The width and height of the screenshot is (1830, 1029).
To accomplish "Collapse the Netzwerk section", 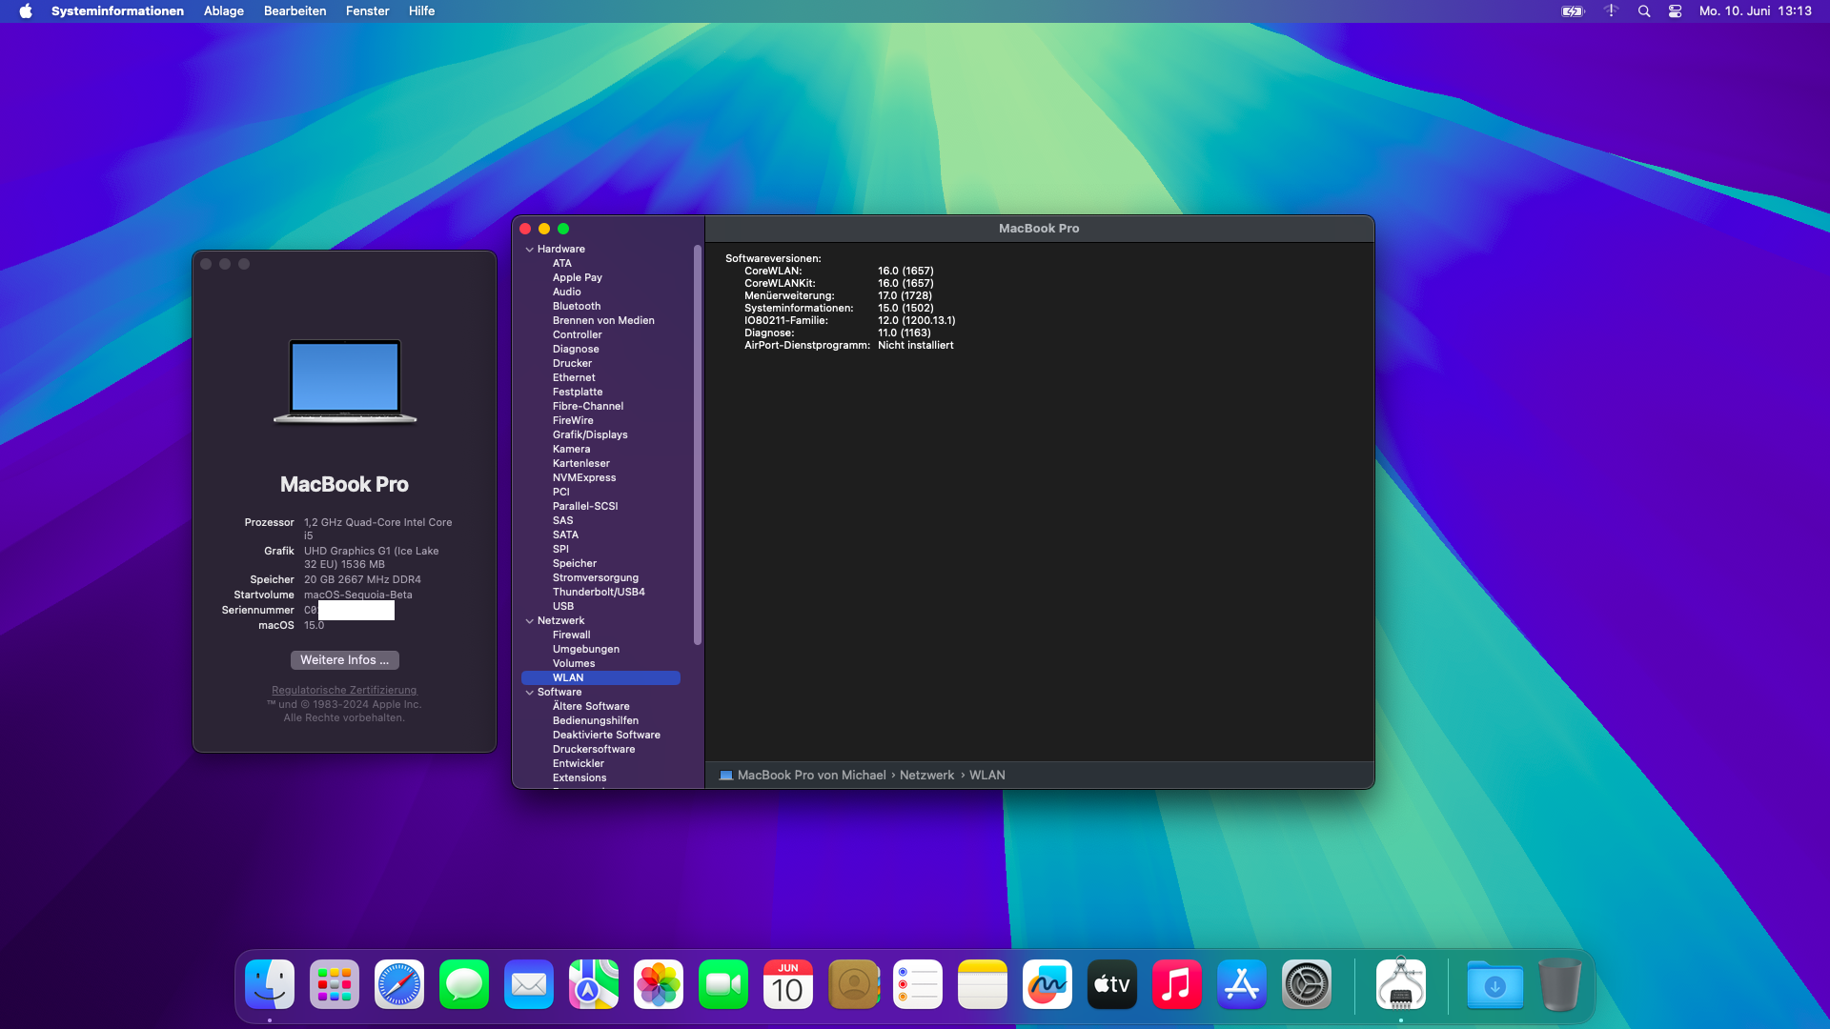I will pos(530,621).
